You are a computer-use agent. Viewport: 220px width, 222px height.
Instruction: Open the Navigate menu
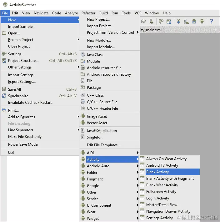(41, 13)
